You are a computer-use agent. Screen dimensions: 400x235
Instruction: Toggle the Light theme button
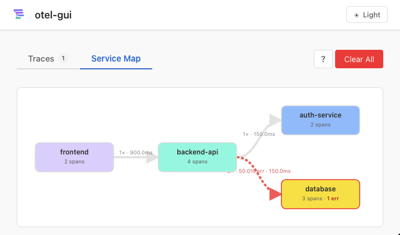click(x=367, y=15)
